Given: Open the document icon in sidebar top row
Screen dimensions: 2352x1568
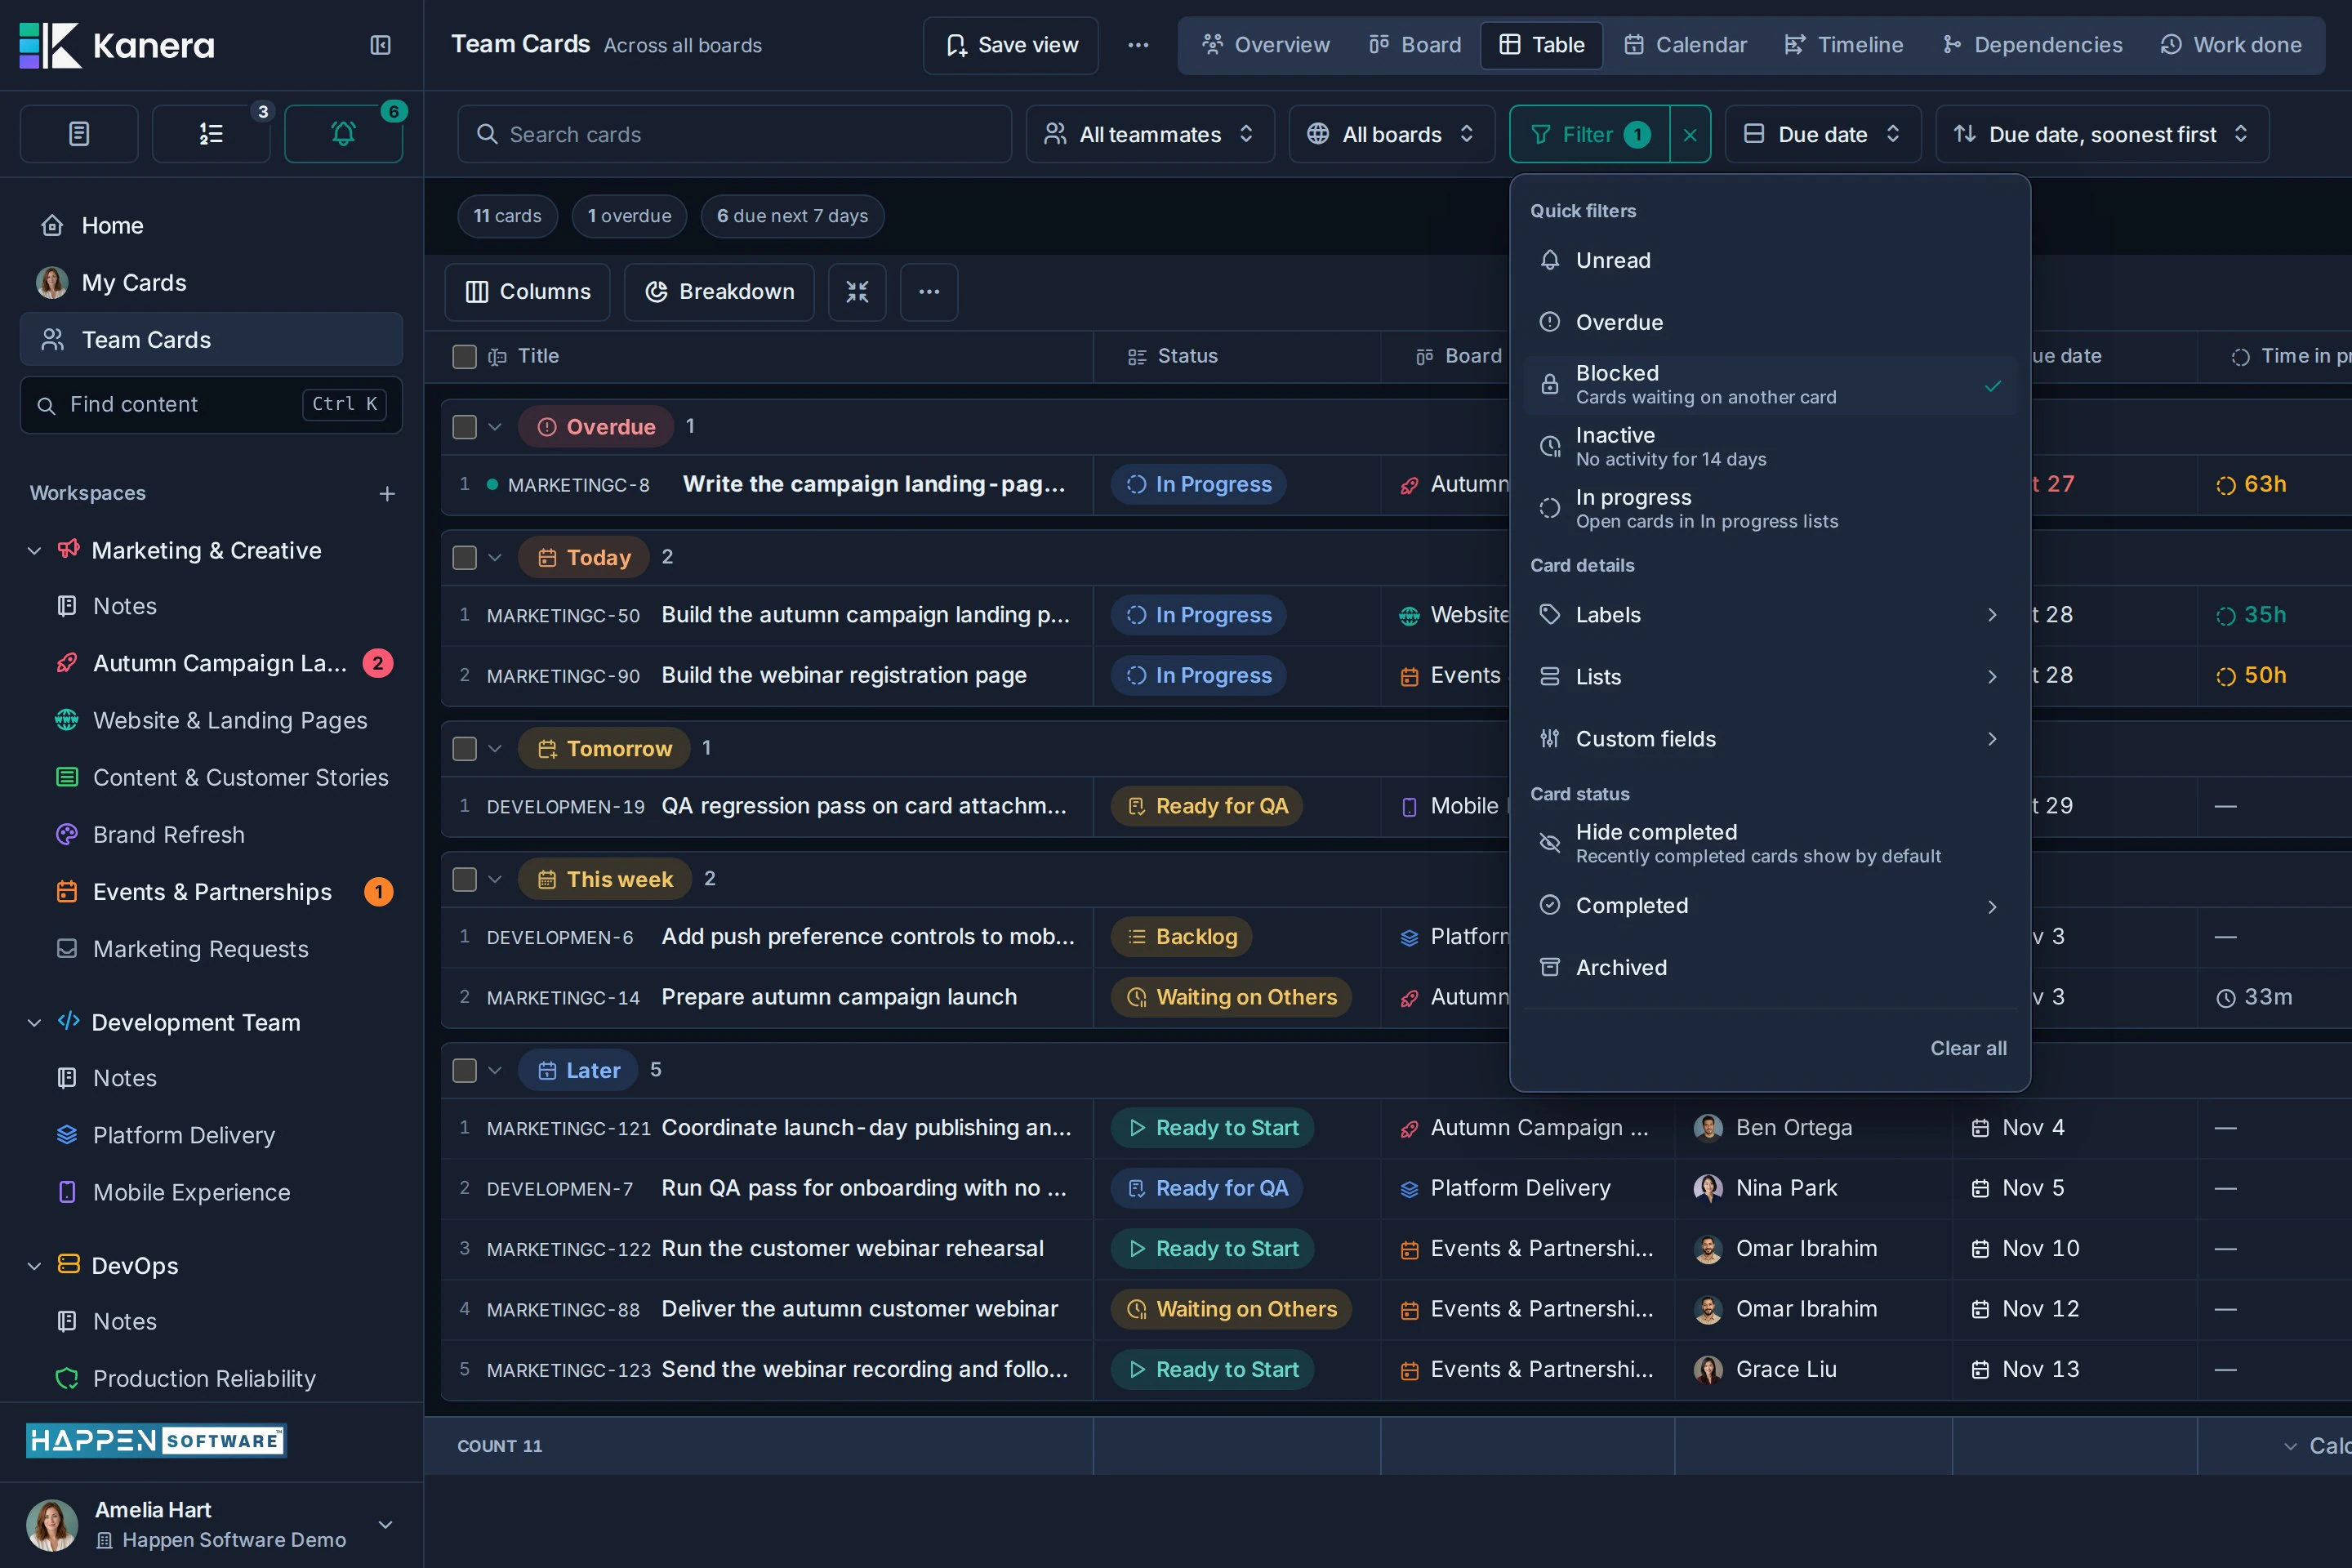Looking at the screenshot, I should coord(79,134).
